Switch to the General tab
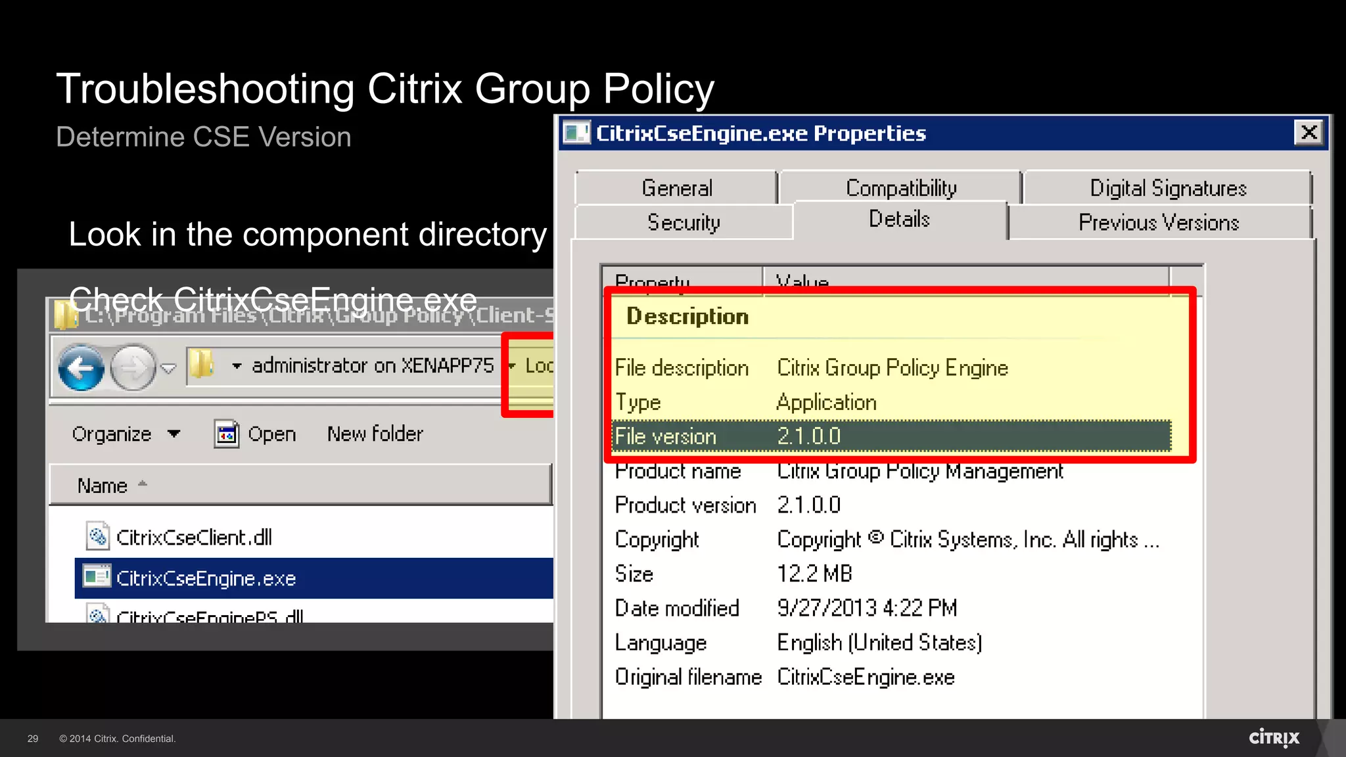The image size is (1346, 757). click(677, 189)
